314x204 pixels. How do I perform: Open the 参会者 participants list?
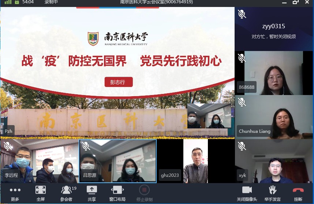click(67, 194)
